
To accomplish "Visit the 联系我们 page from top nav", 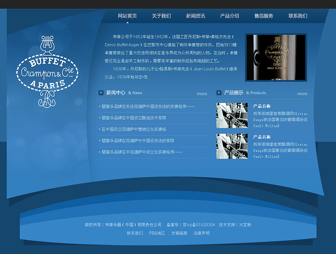I will [298, 16].
